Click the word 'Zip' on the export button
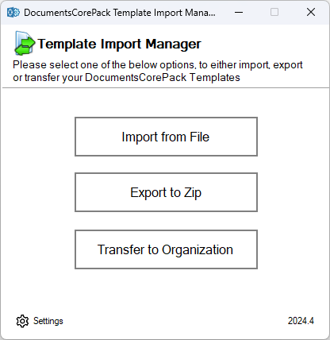 193,193
